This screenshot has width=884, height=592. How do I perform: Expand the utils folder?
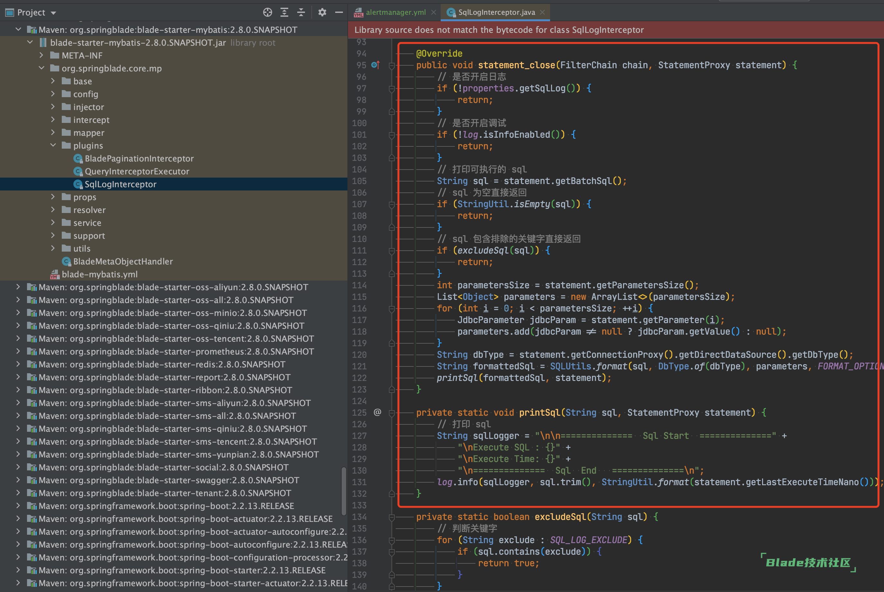click(53, 248)
